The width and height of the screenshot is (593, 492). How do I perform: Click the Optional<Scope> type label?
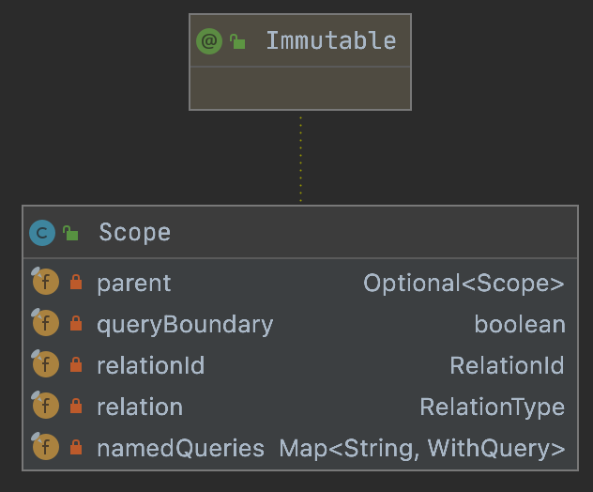coord(464,283)
